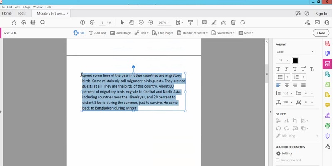Image resolution: width=333 pixels, height=166 pixels.
Task: Align text left
Action: click(x=278, y=85)
